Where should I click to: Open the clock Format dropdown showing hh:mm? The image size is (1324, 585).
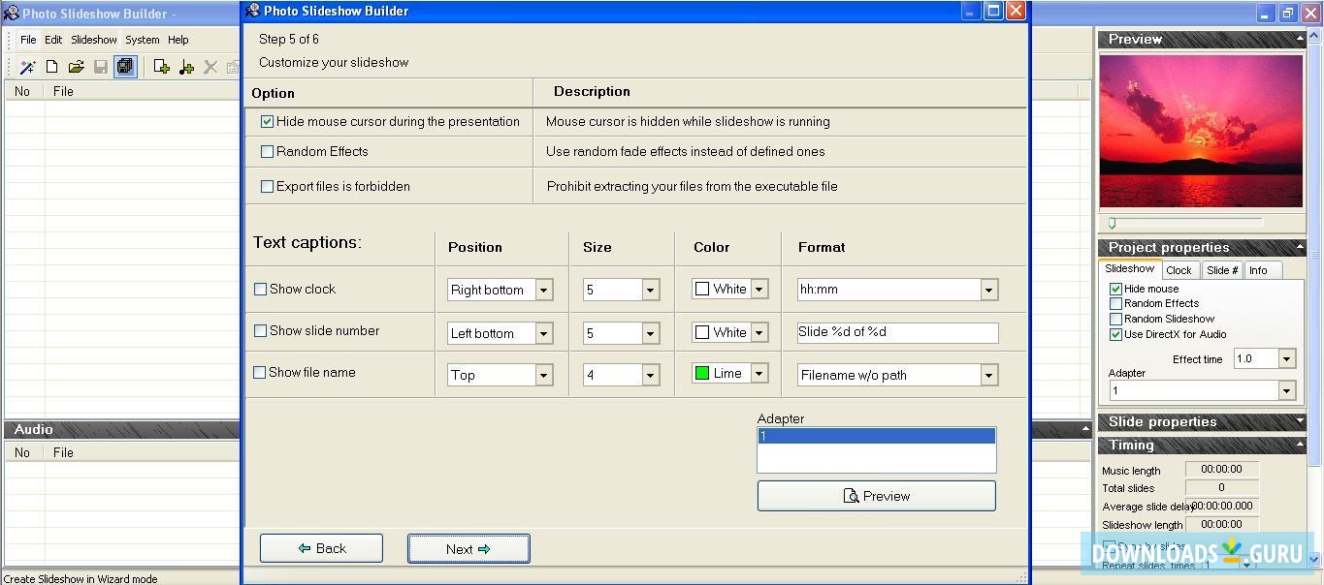click(x=988, y=290)
